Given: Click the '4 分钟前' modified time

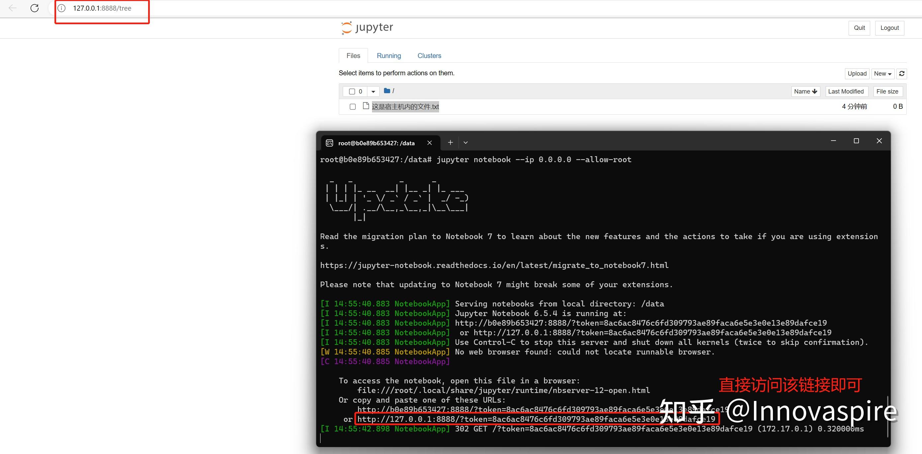Looking at the screenshot, I should tap(854, 106).
